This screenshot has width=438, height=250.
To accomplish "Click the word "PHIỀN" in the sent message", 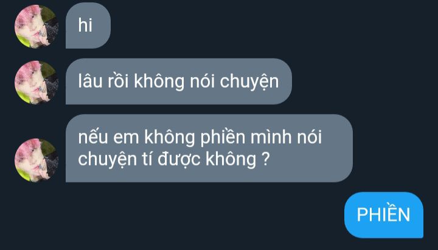I will (x=383, y=214).
